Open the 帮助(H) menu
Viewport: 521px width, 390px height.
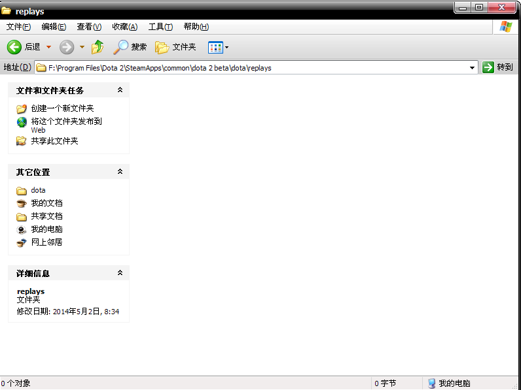click(x=196, y=27)
